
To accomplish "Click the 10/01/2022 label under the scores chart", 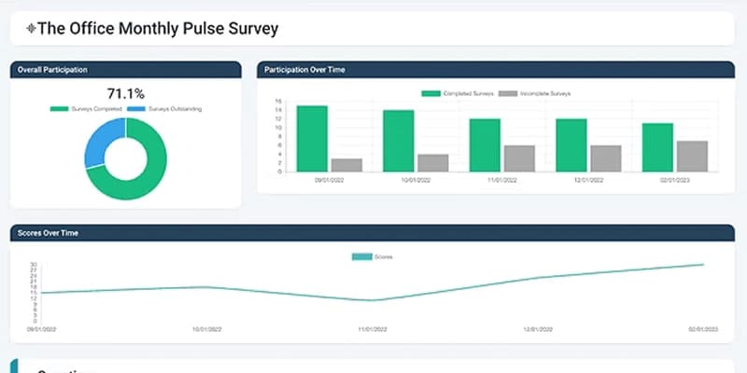I will tap(206, 329).
